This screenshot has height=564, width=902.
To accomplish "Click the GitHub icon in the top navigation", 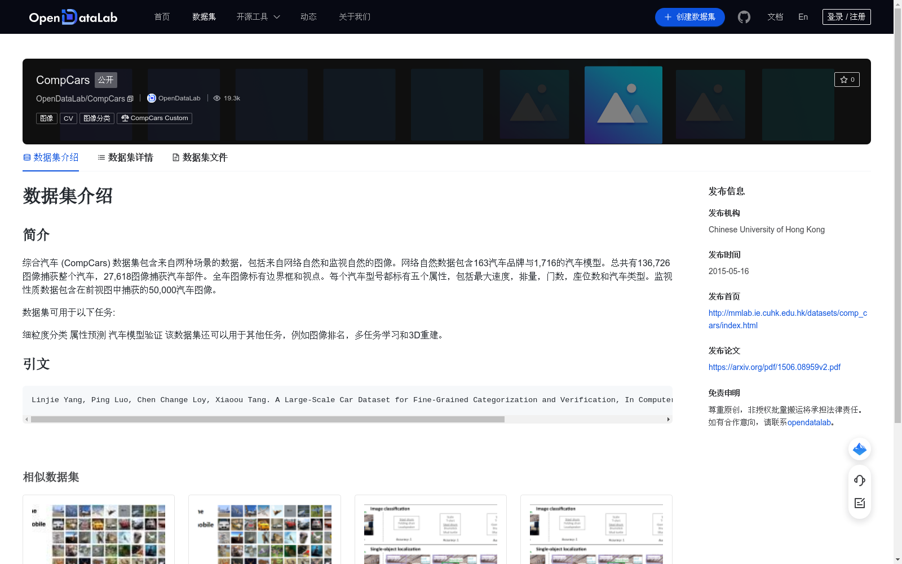I will [x=744, y=17].
